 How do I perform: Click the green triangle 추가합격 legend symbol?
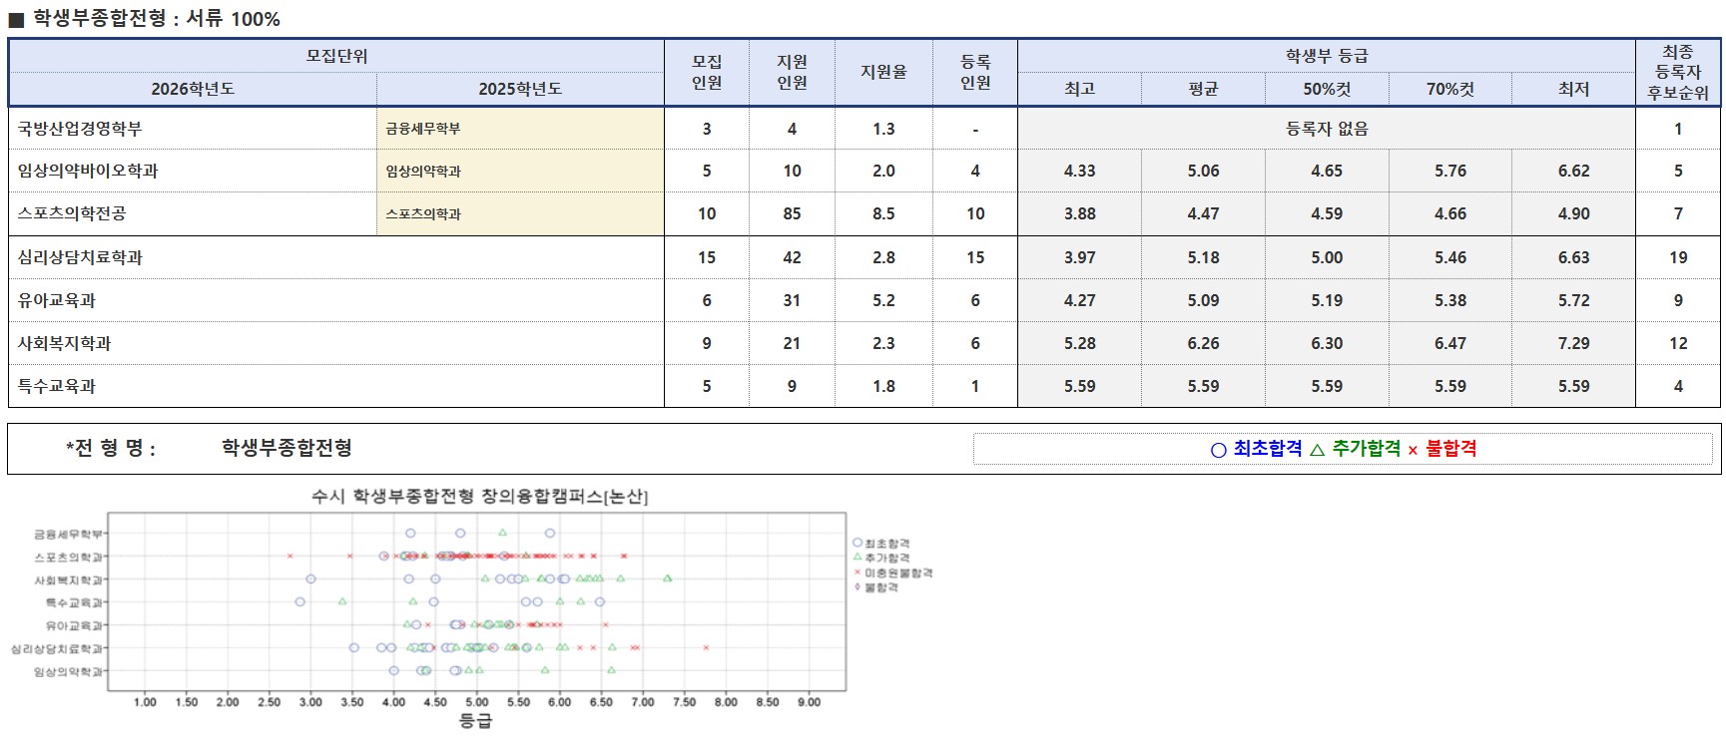click(1317, 450)
